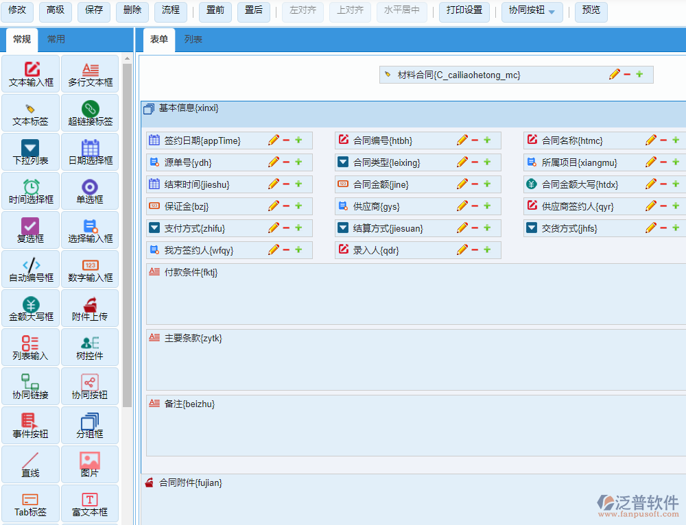This screenshot has height=525, width=686.
Task: Pick the 金额大写框 amount control
Action: tap(31, 308)
